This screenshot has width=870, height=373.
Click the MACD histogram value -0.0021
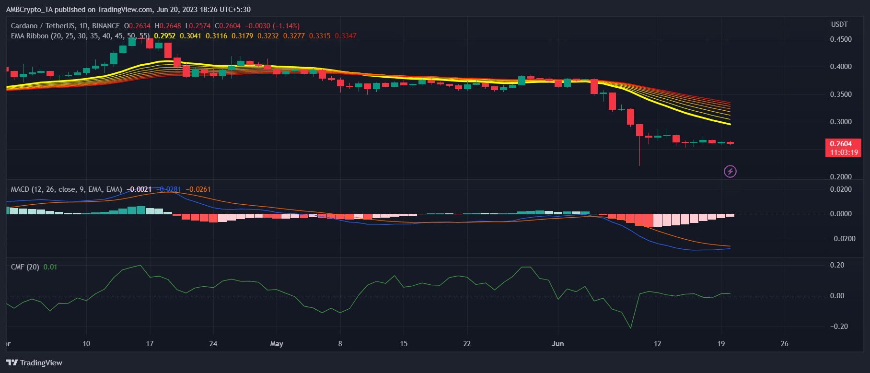pyautogui.click(x=139, y=189)
